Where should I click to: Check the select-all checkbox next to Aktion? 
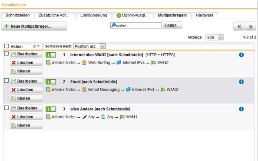[x=7, y=46]
